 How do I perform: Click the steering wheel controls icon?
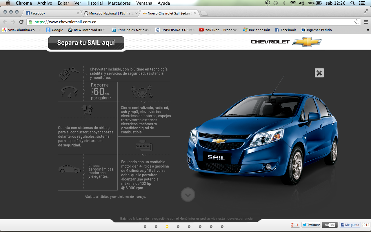point(142,92)
